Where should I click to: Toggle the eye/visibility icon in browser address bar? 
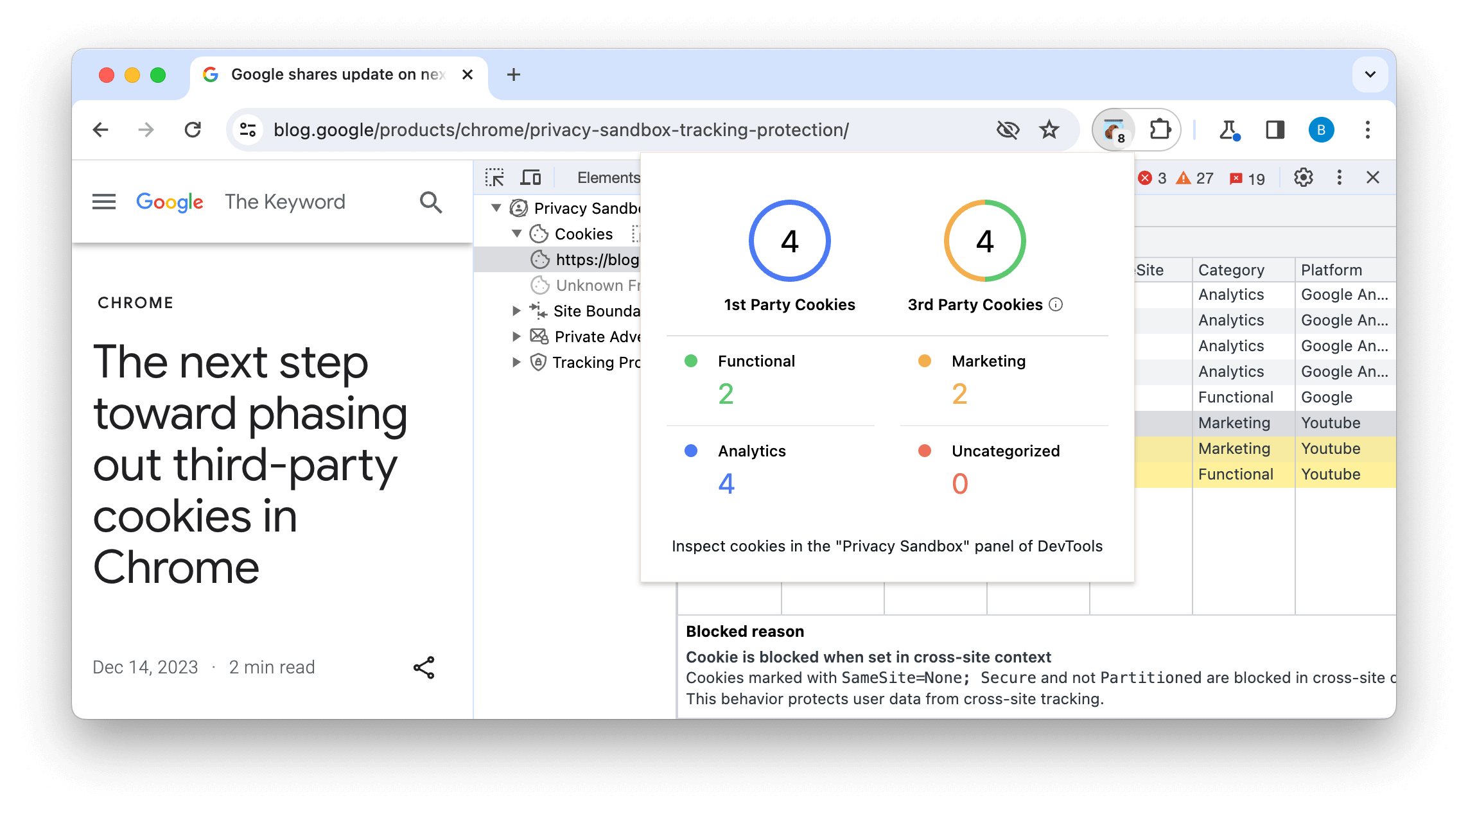1008,129
